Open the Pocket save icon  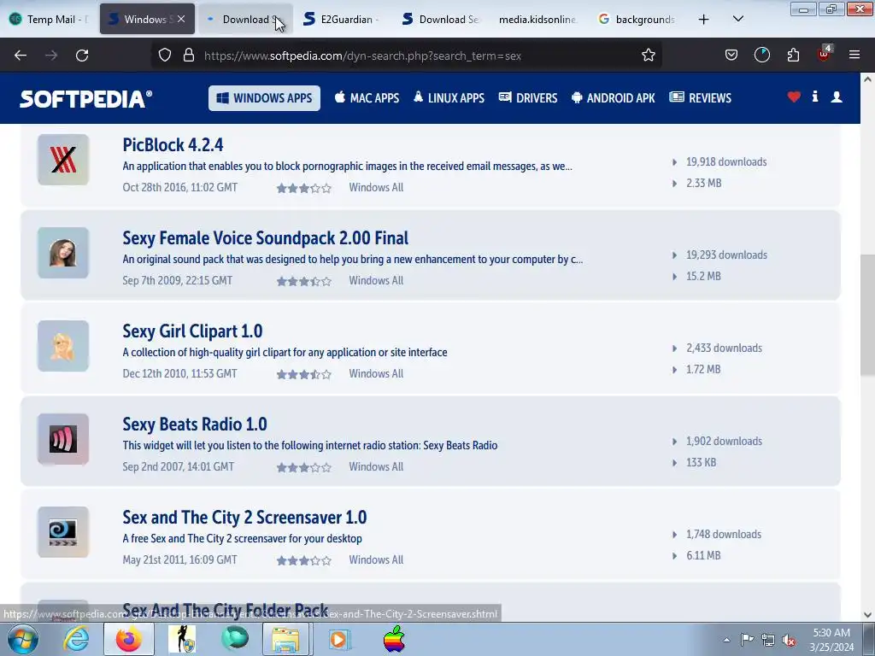pos(731,55)
